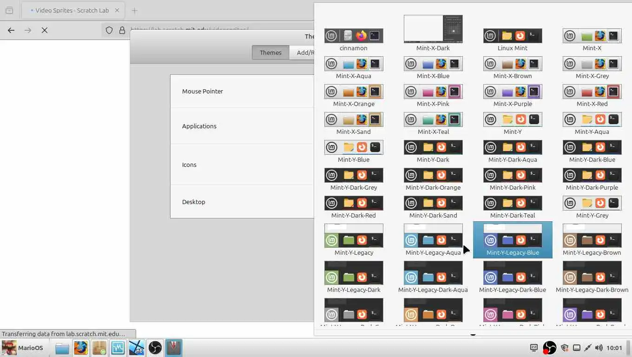Choose the Mint-Y-Grey theme preview
Image resolution: width=632 pixels, height=357 pixels.
[x=592, y=203]
